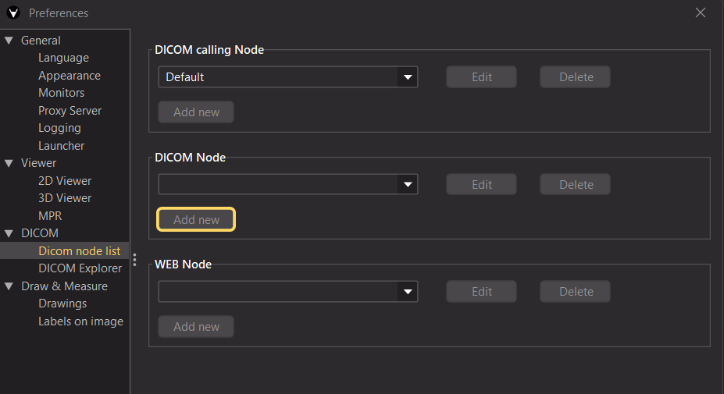Image resolution: width=724 pixels, height=394 pixels.
Task: Open the Appearance settings page
Action: (x=70, y=76)
